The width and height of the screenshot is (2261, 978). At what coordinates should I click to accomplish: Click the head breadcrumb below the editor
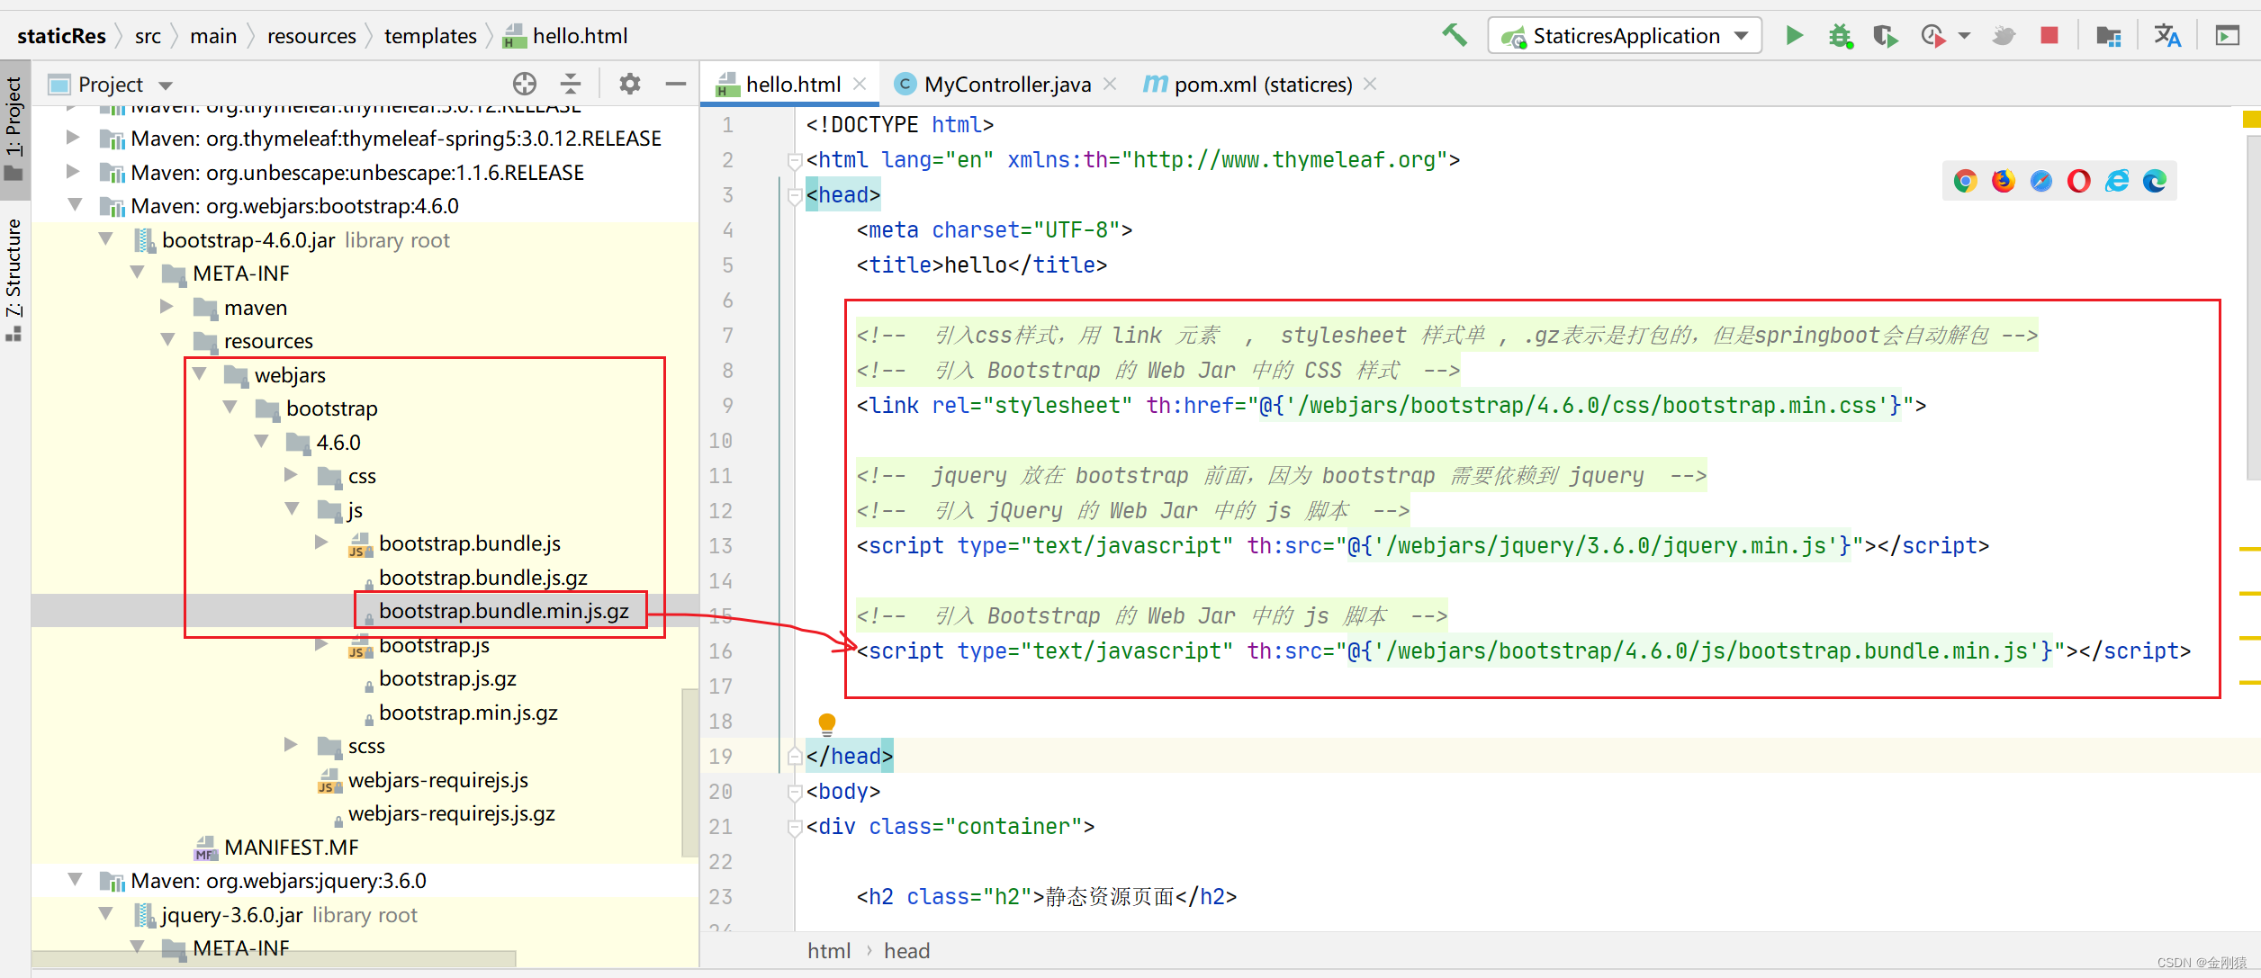[x=906, y=951]
